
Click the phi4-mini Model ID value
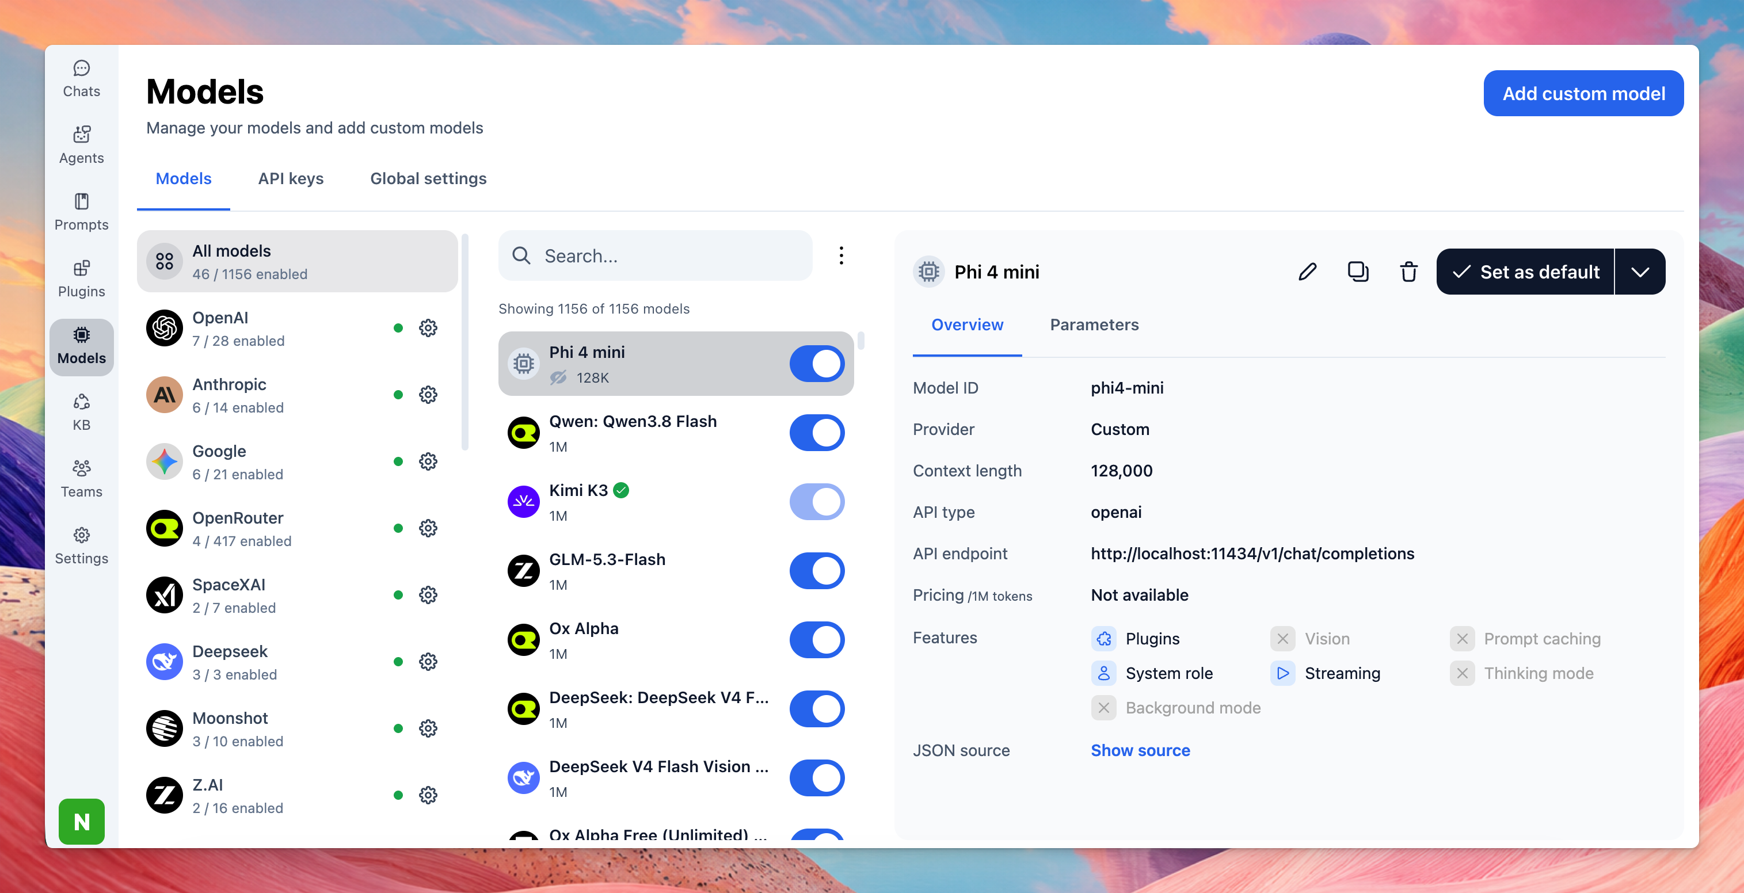click(1127, 388)
